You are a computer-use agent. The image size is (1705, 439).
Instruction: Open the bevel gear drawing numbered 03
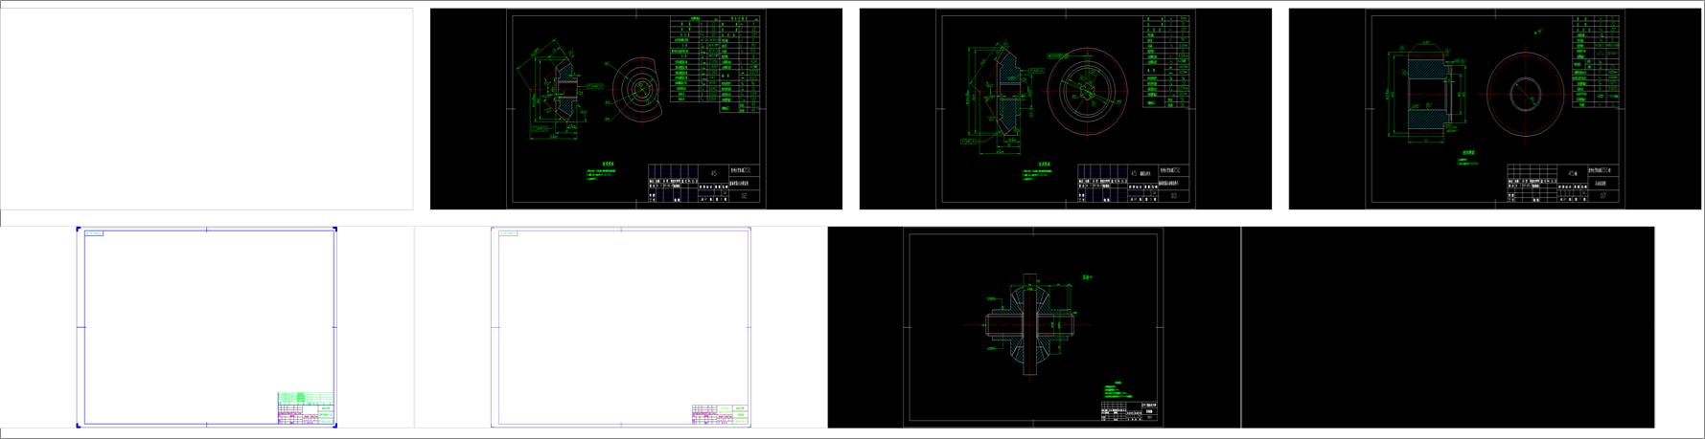pos(1066,109)
